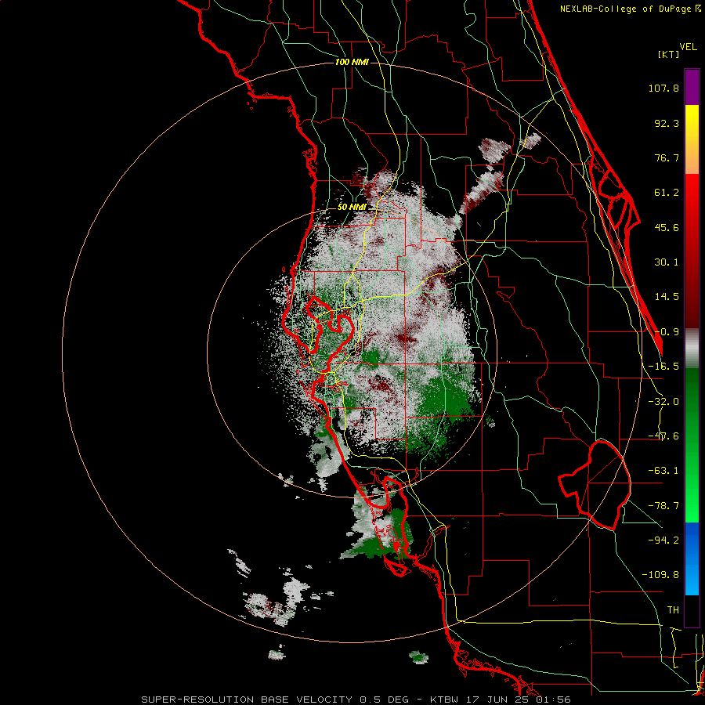Image resolution: width=705 pixels, height=705 pixels.
Task: Click the 30.1 value on velocity scale
Action: 667,262
